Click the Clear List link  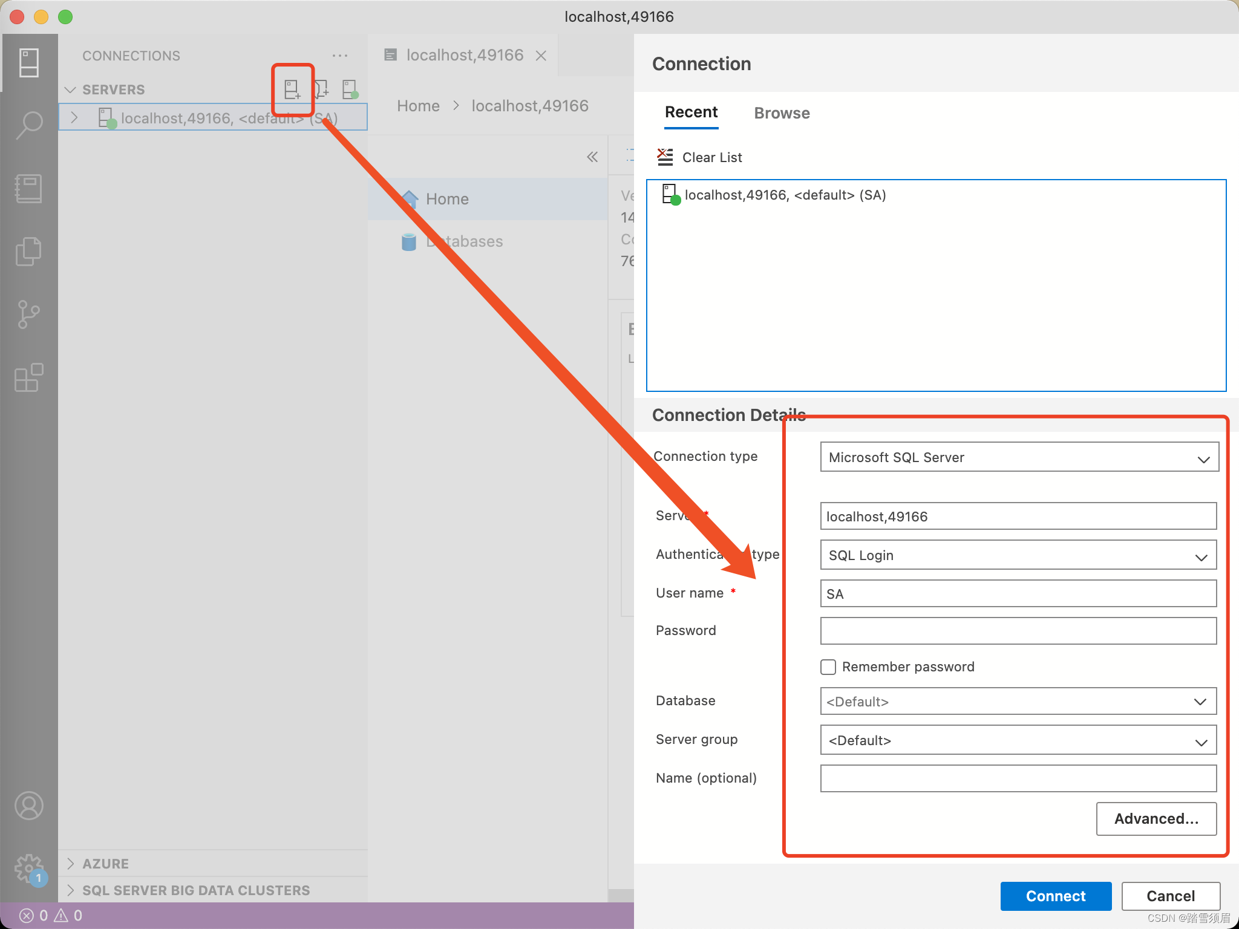click(x=712, y=157)
